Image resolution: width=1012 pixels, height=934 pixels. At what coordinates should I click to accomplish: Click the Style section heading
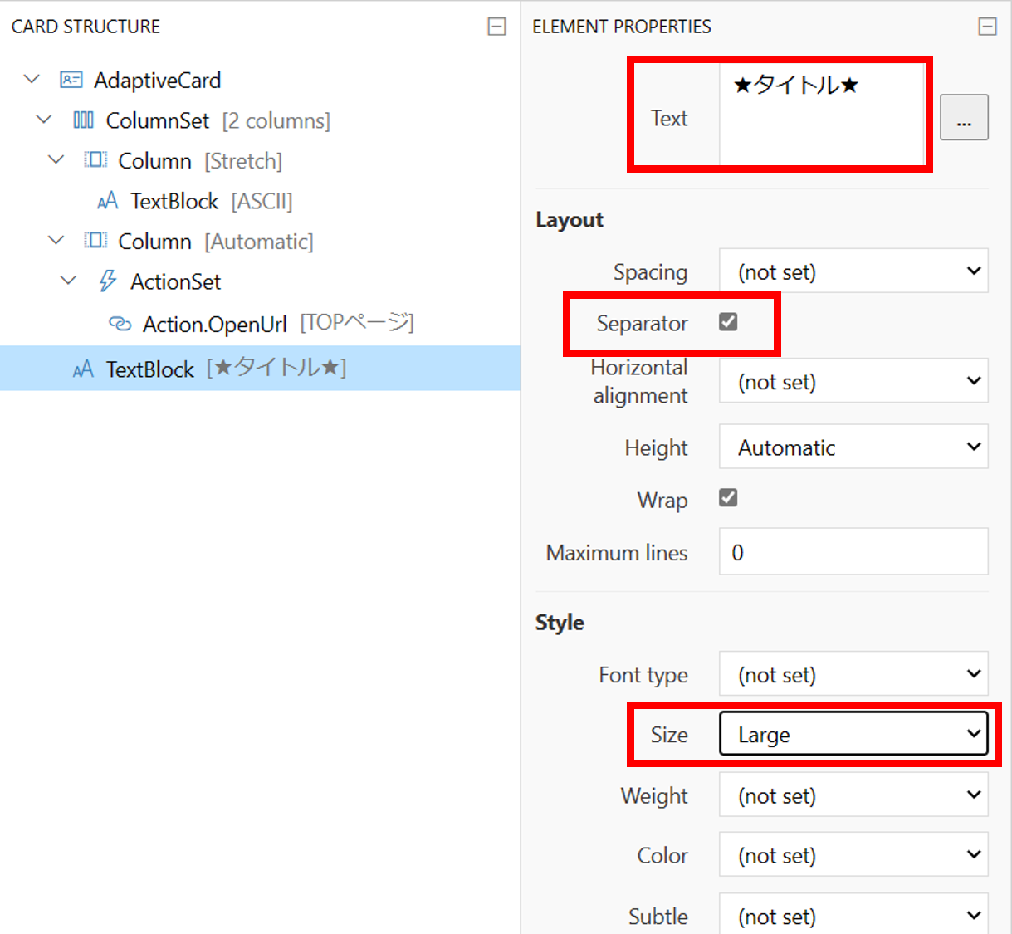pos(560,622)
